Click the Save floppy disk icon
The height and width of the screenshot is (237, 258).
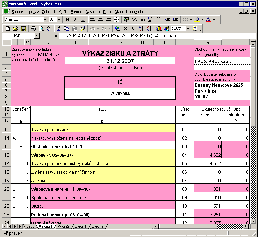24,29
